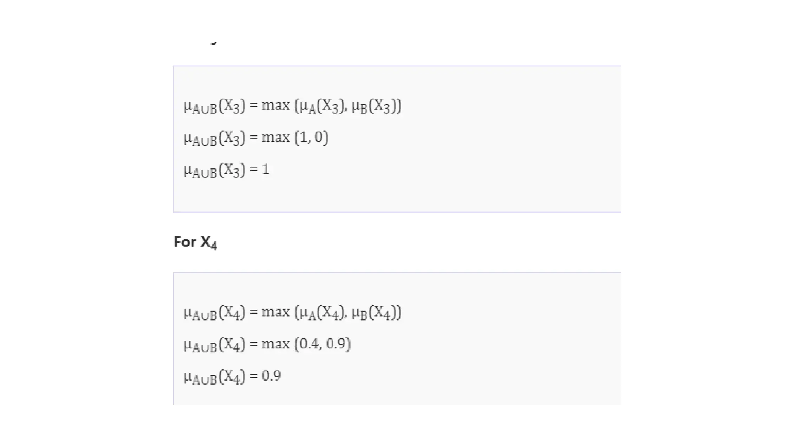
Task: Click μA∪B(X3) at start of second line
Action: tap(214, 138)
